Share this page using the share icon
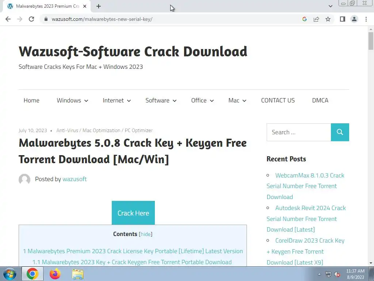 coord(316,19)
